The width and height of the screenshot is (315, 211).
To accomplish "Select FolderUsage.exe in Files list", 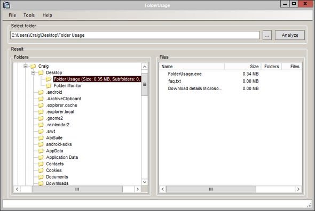I will pos(185,74).
